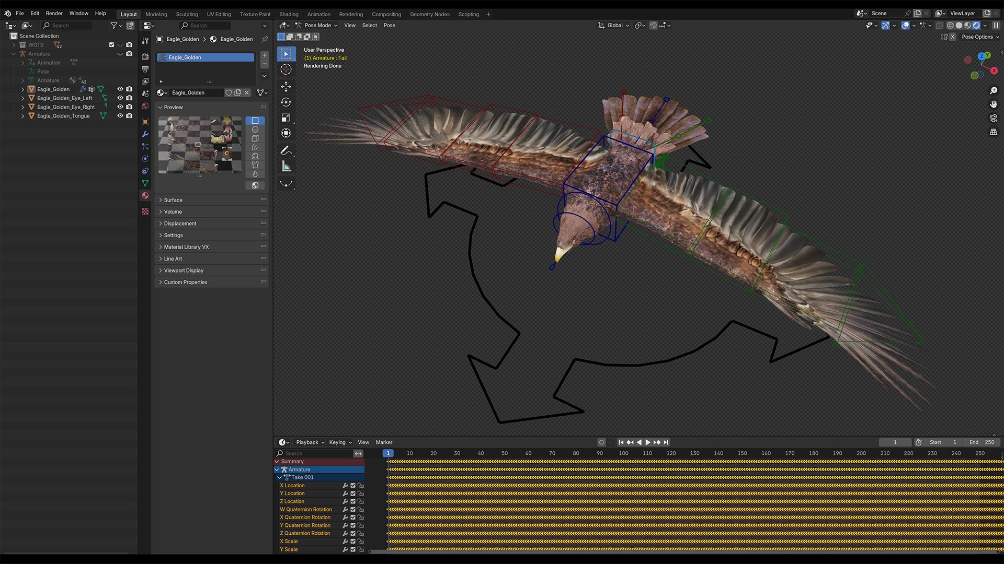Open the Keying popover in timeline
The width and height of the screenshot is (1004, 564).
click(x=340, y=442)
